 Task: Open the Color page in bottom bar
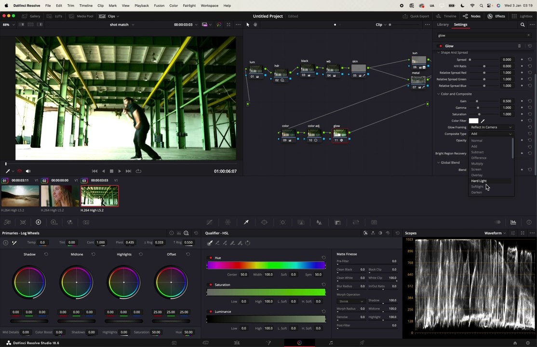point(299,343)
